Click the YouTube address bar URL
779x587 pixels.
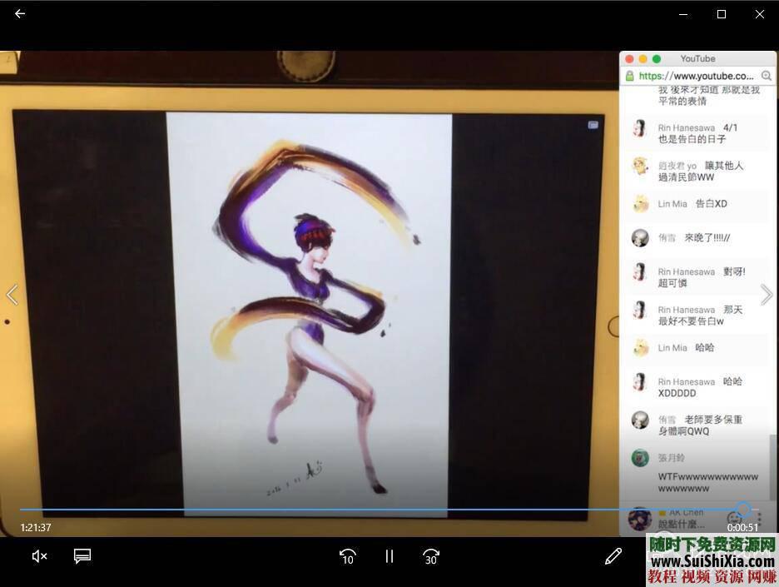(x=696, y=76)
